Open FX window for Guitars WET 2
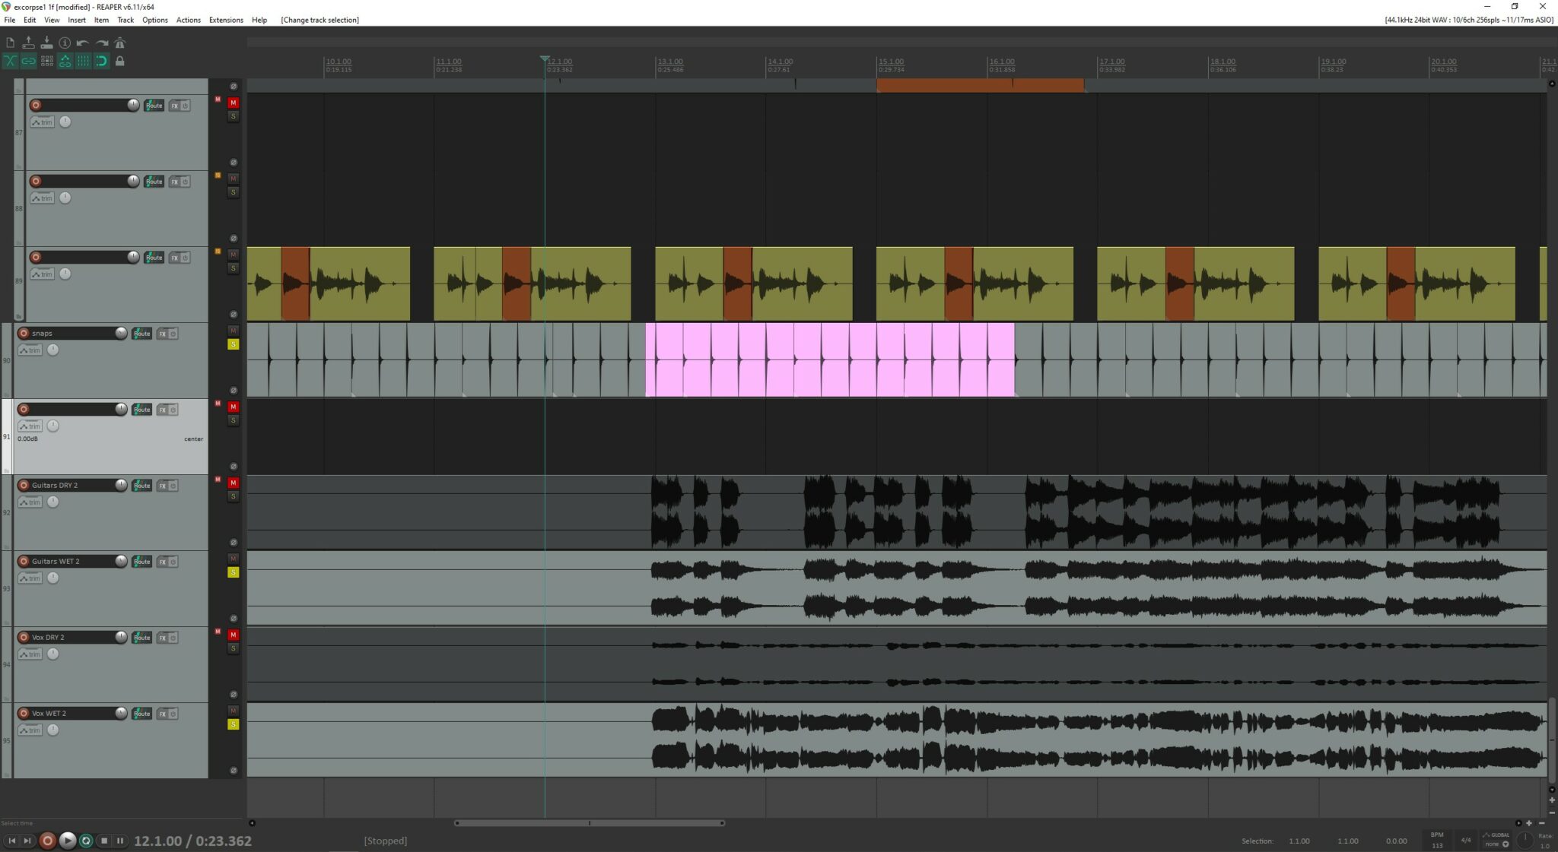 pyautogui.click(x=162, y=562)
